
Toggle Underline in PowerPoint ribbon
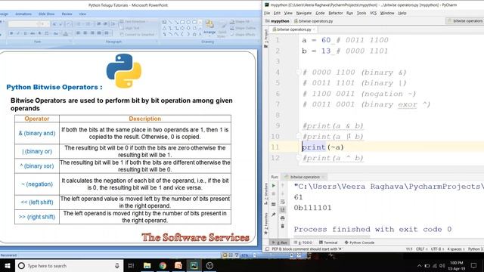pyautogui.click(x=25, y=33)
